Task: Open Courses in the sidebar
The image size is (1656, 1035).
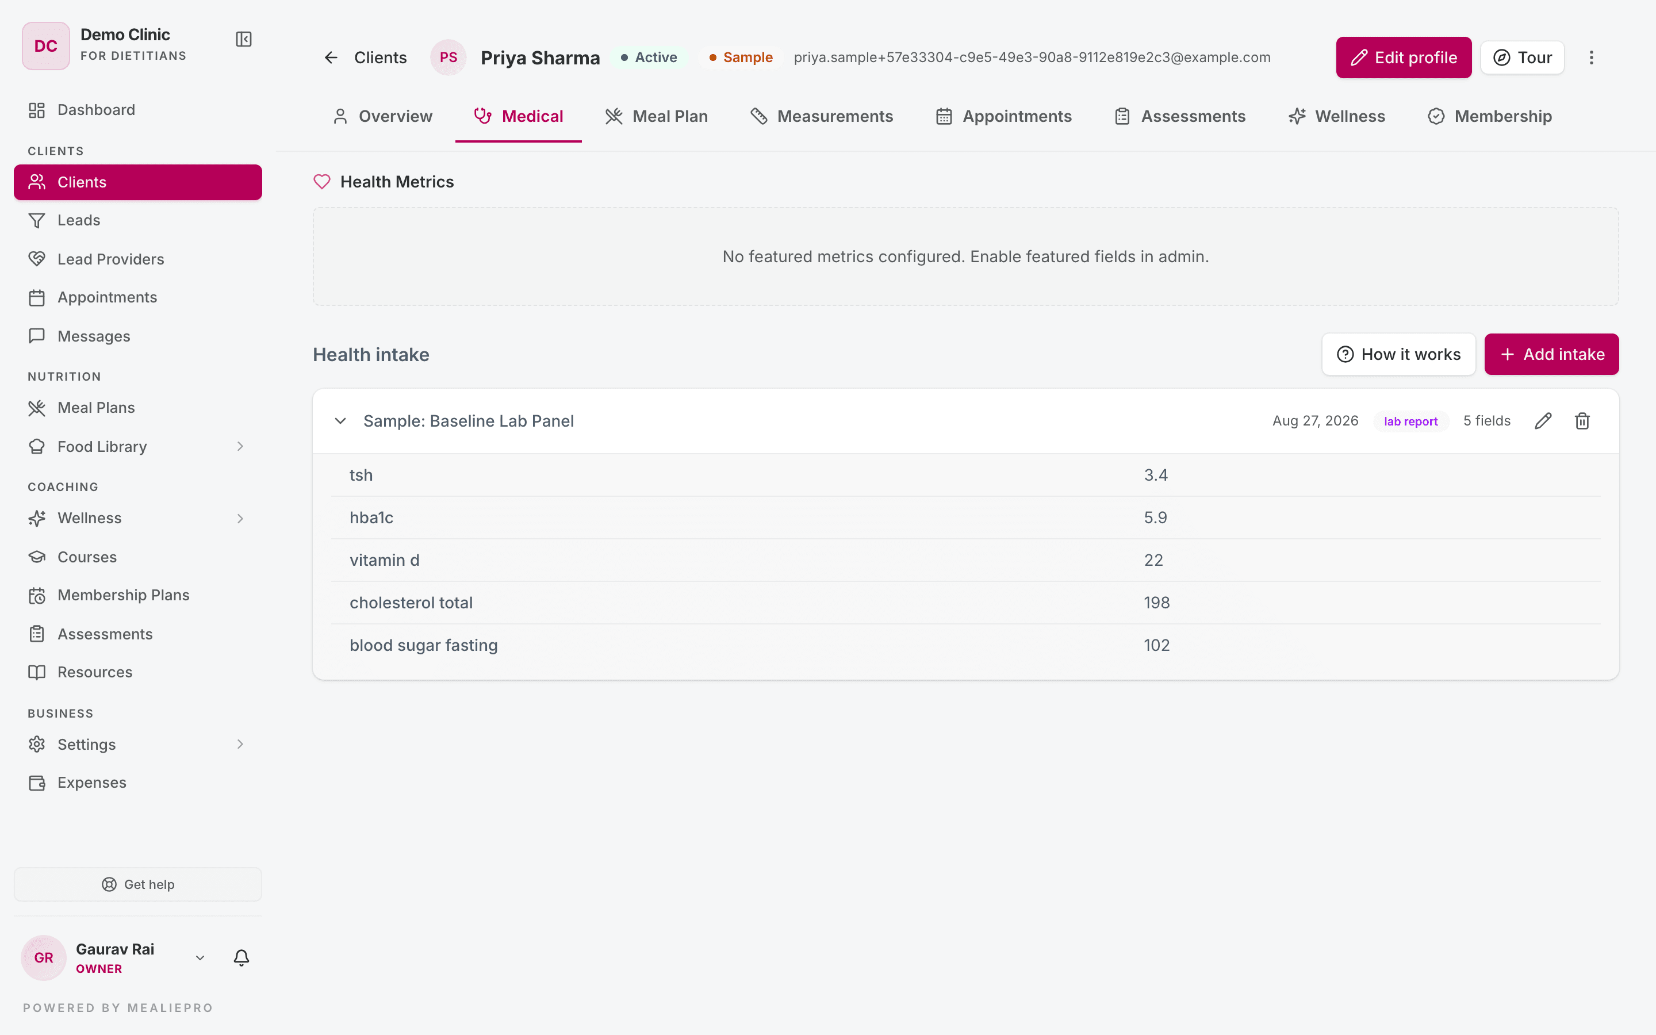Action: point(137,557)
